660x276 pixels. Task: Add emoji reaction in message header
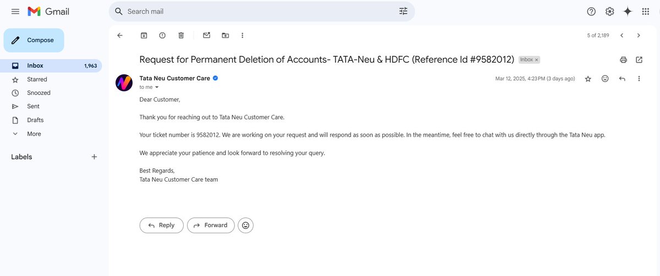(x=605, y=78)
